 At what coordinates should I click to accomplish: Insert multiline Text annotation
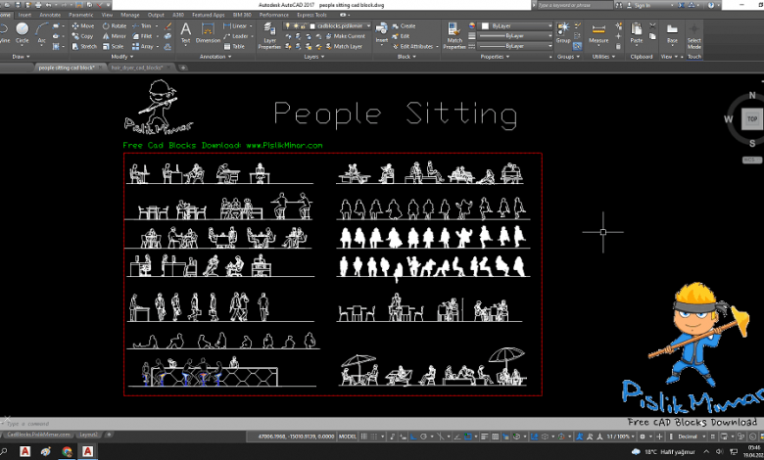(x=186, y=33)
